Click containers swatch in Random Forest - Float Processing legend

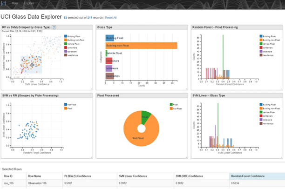pos(261,47)
